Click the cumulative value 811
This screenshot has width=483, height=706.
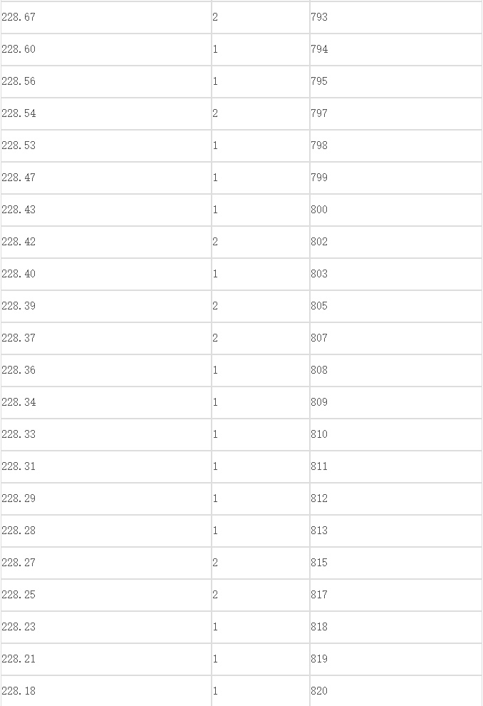tap(395, 466)
